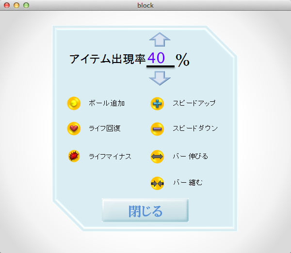The image size is (291, 253).
Task: Click the bar-shrink inward arrows icon
Action: point(157,183)
